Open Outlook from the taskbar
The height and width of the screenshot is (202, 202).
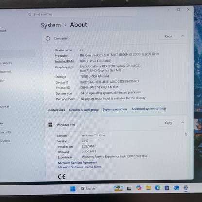(176, 188)
